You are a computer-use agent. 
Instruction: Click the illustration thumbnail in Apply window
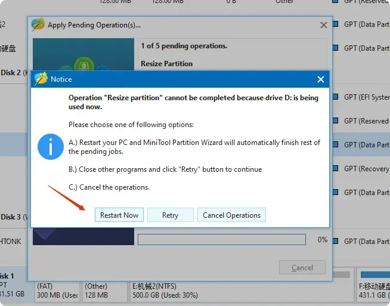pyautogui.click(x=83, y=54)
